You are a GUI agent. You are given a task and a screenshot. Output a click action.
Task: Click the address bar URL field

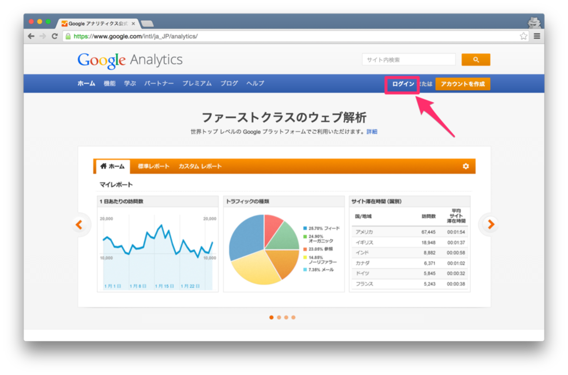click(295, 36)
